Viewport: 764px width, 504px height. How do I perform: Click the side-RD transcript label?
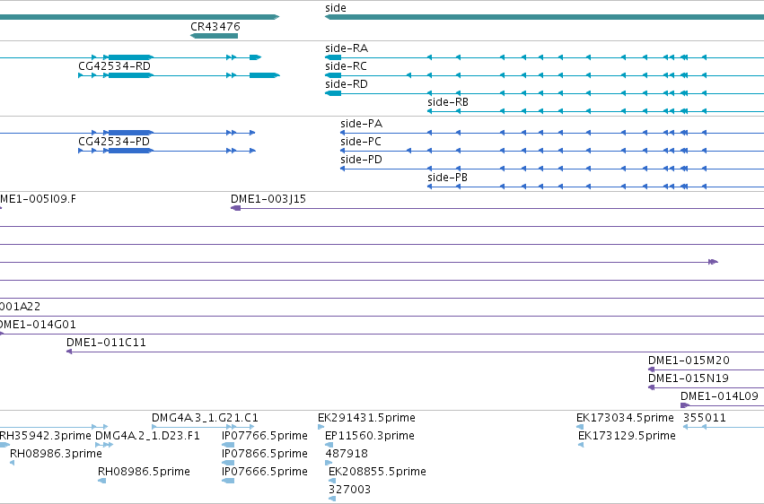point(347,84)
